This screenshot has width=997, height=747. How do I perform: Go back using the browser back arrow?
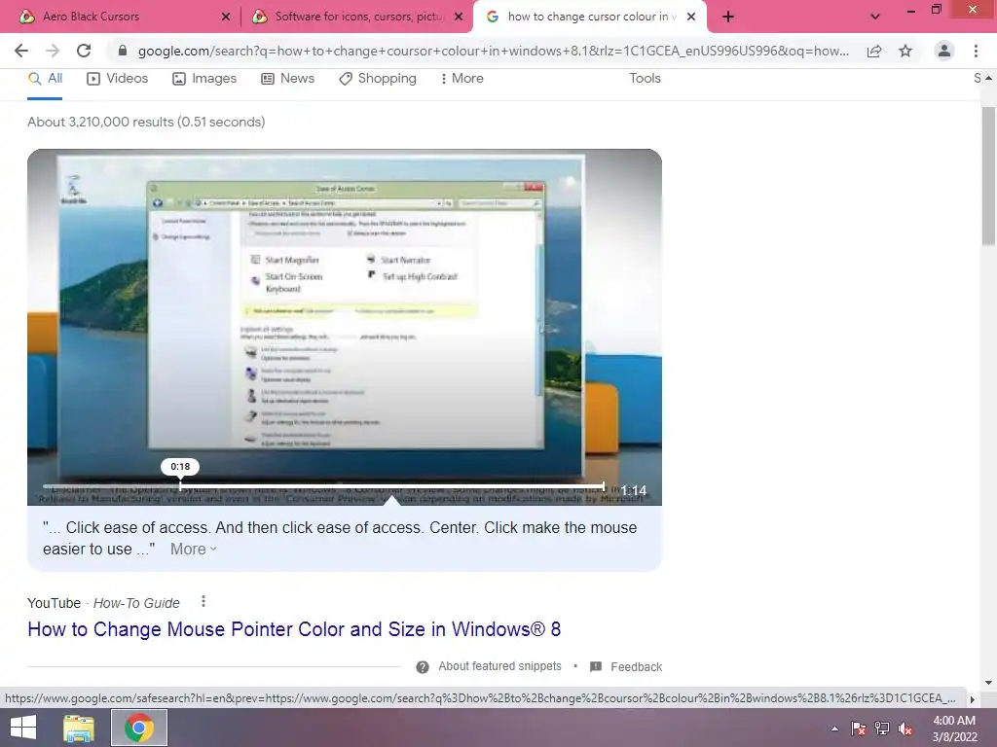pos(21,51)
